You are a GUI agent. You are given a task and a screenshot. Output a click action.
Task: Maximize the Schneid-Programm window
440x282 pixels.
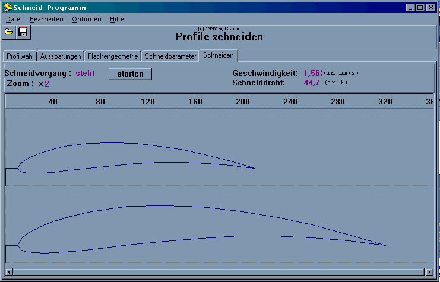coord(420,8)
